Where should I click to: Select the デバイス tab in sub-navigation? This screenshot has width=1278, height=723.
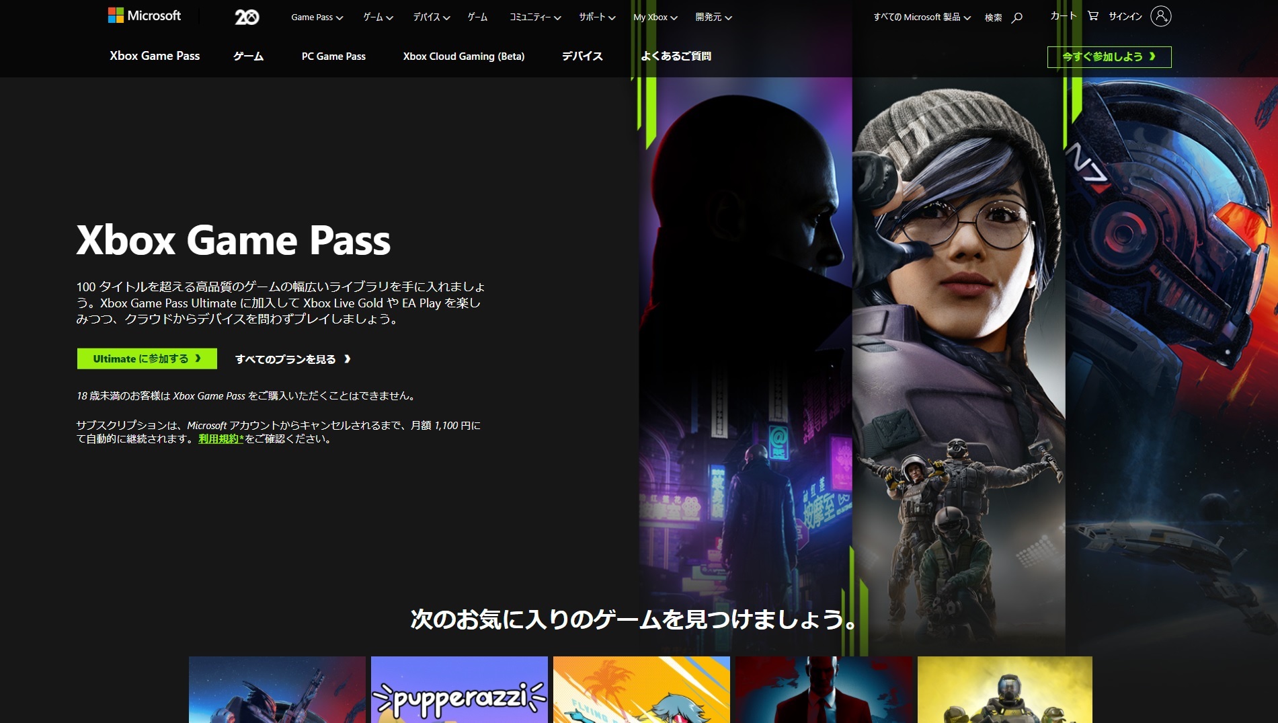(x=582, y=56)
